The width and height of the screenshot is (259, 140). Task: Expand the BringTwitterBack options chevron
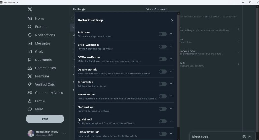(171, 46)
